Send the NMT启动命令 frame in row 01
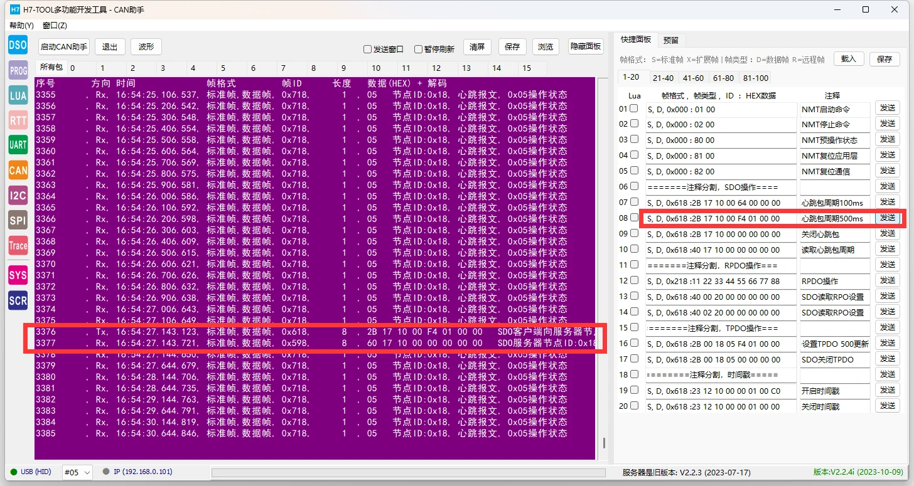 (887, 108)
